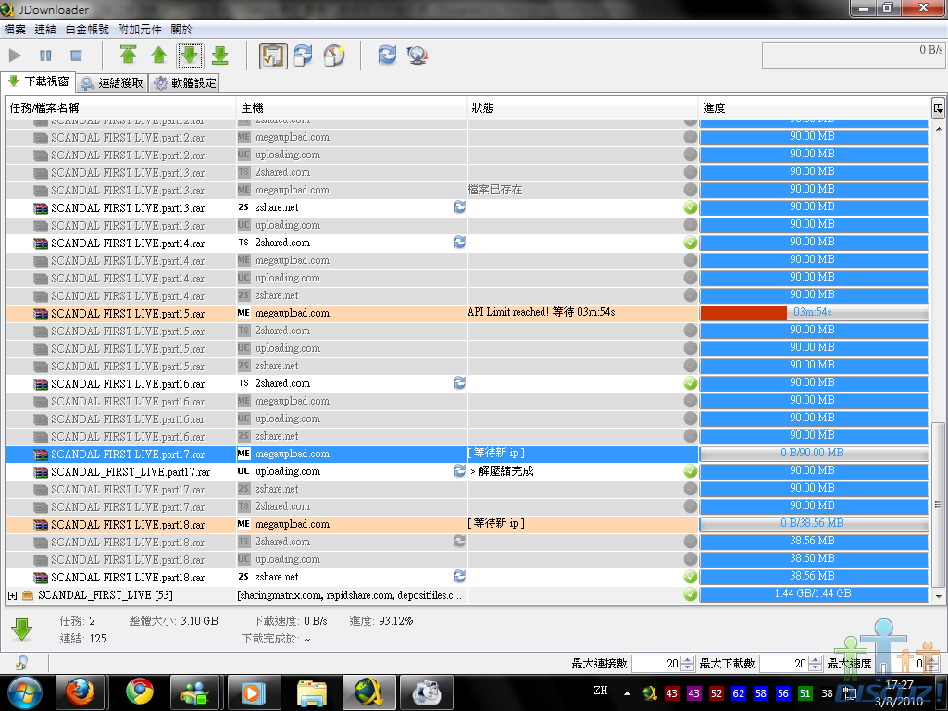The height and width of the screenshot is (711, 948).
Task: Open Firefox from the taskbar
Action: (80, 692)
